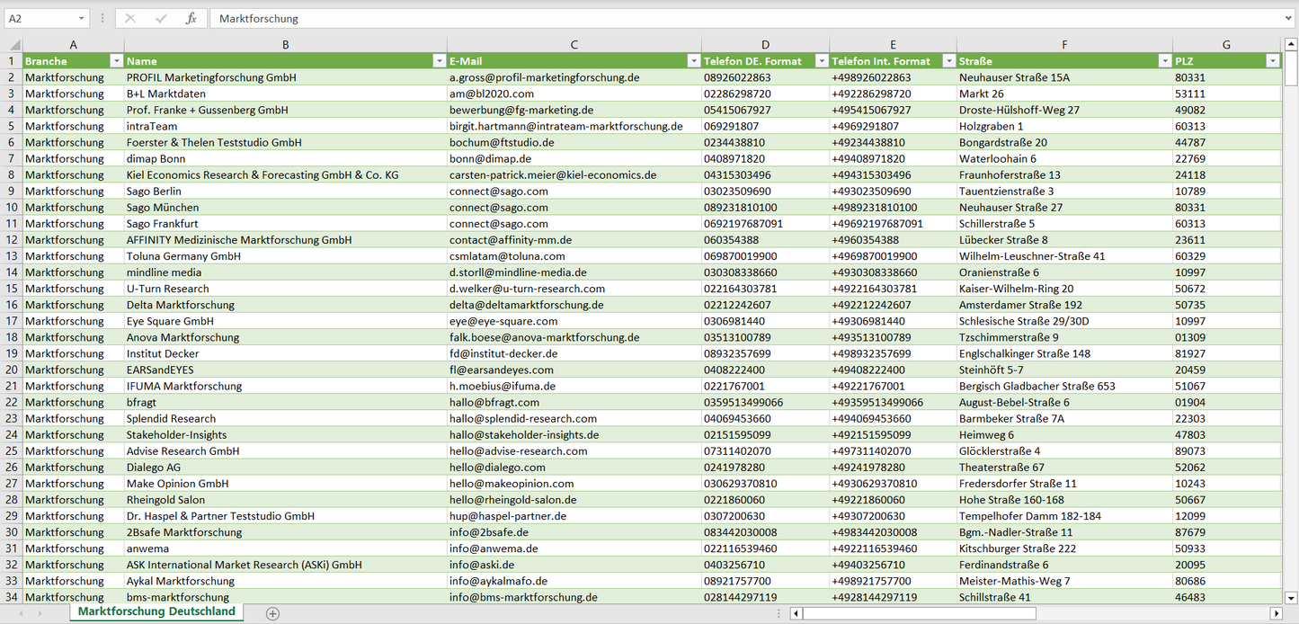Open the Straße column filter dropdown

pos(1164,61)
